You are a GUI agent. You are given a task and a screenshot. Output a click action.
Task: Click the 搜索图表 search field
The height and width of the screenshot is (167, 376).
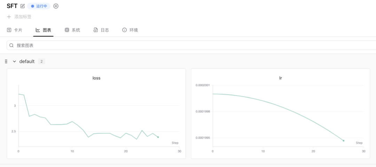tap(191, 45)
